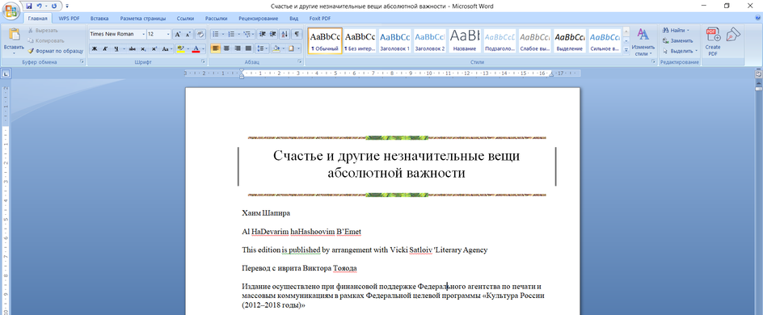Apply superscript formatting
The width and height of the screenshot is (763, 315).
point(154,48)
